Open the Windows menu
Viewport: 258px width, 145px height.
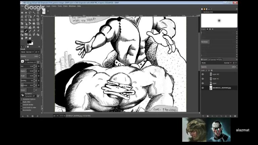pos(72,6)
